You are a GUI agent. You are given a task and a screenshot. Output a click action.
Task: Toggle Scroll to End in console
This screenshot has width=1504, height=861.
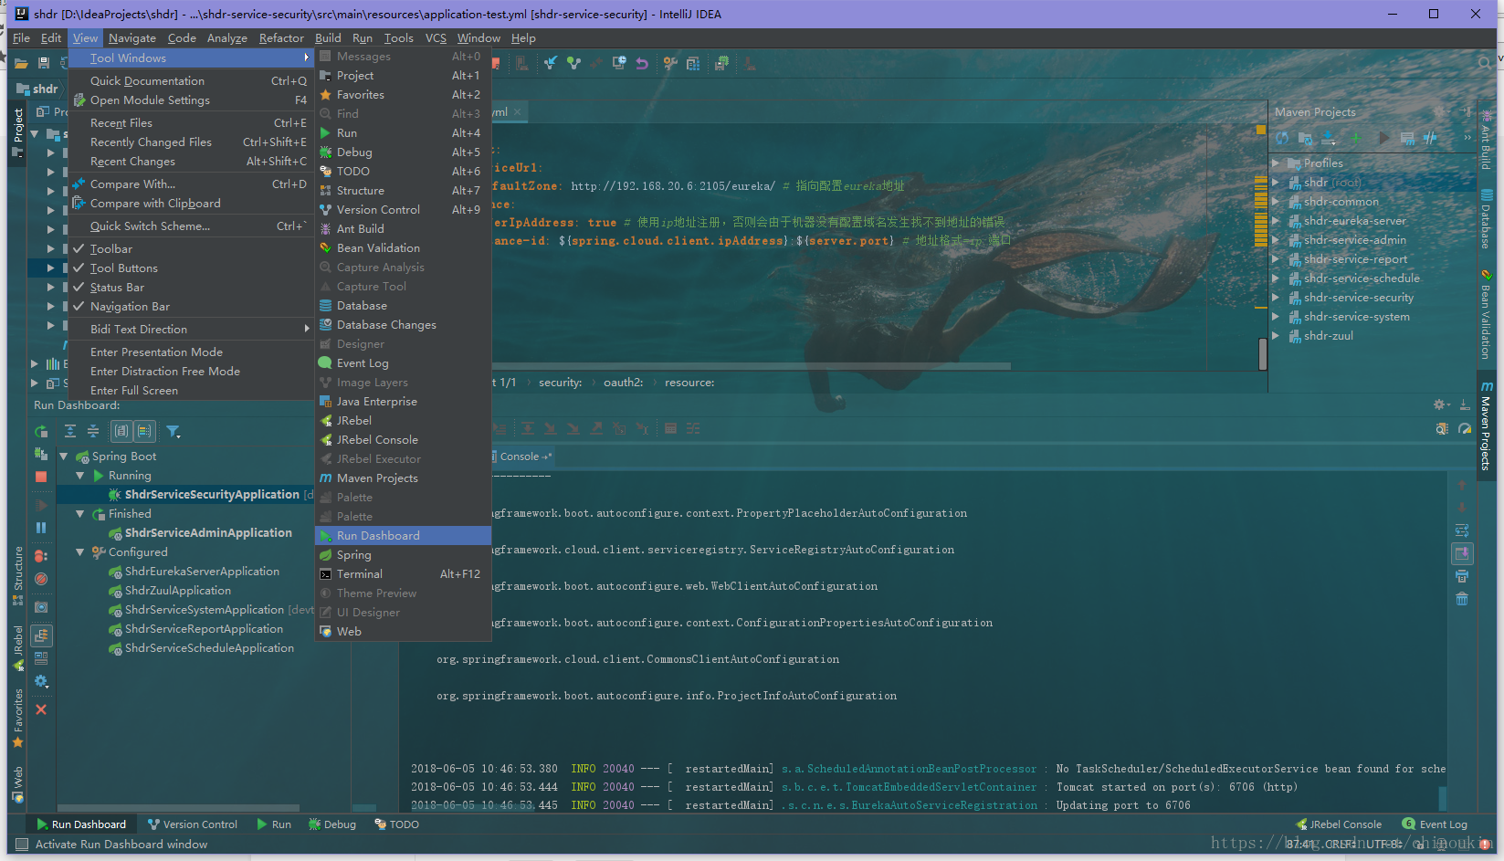pyautogui.click(x=1462, y=553)
